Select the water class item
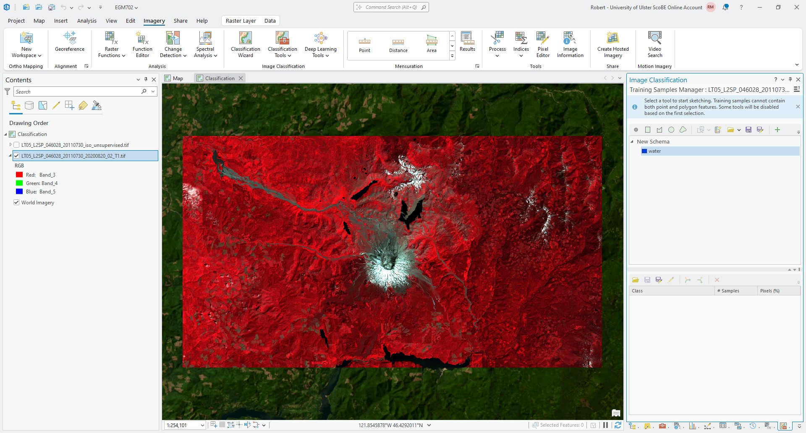806x433 pixels. point(654,151)
